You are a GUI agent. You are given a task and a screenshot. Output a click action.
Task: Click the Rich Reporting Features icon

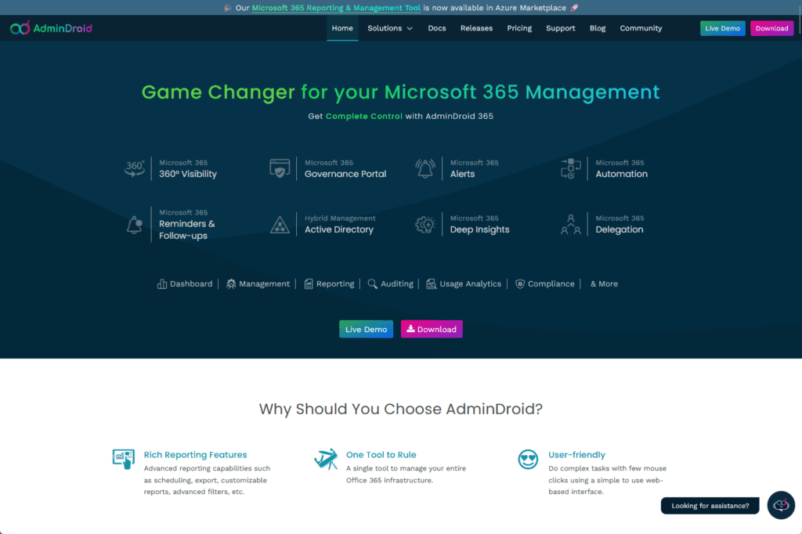point(123,459)
